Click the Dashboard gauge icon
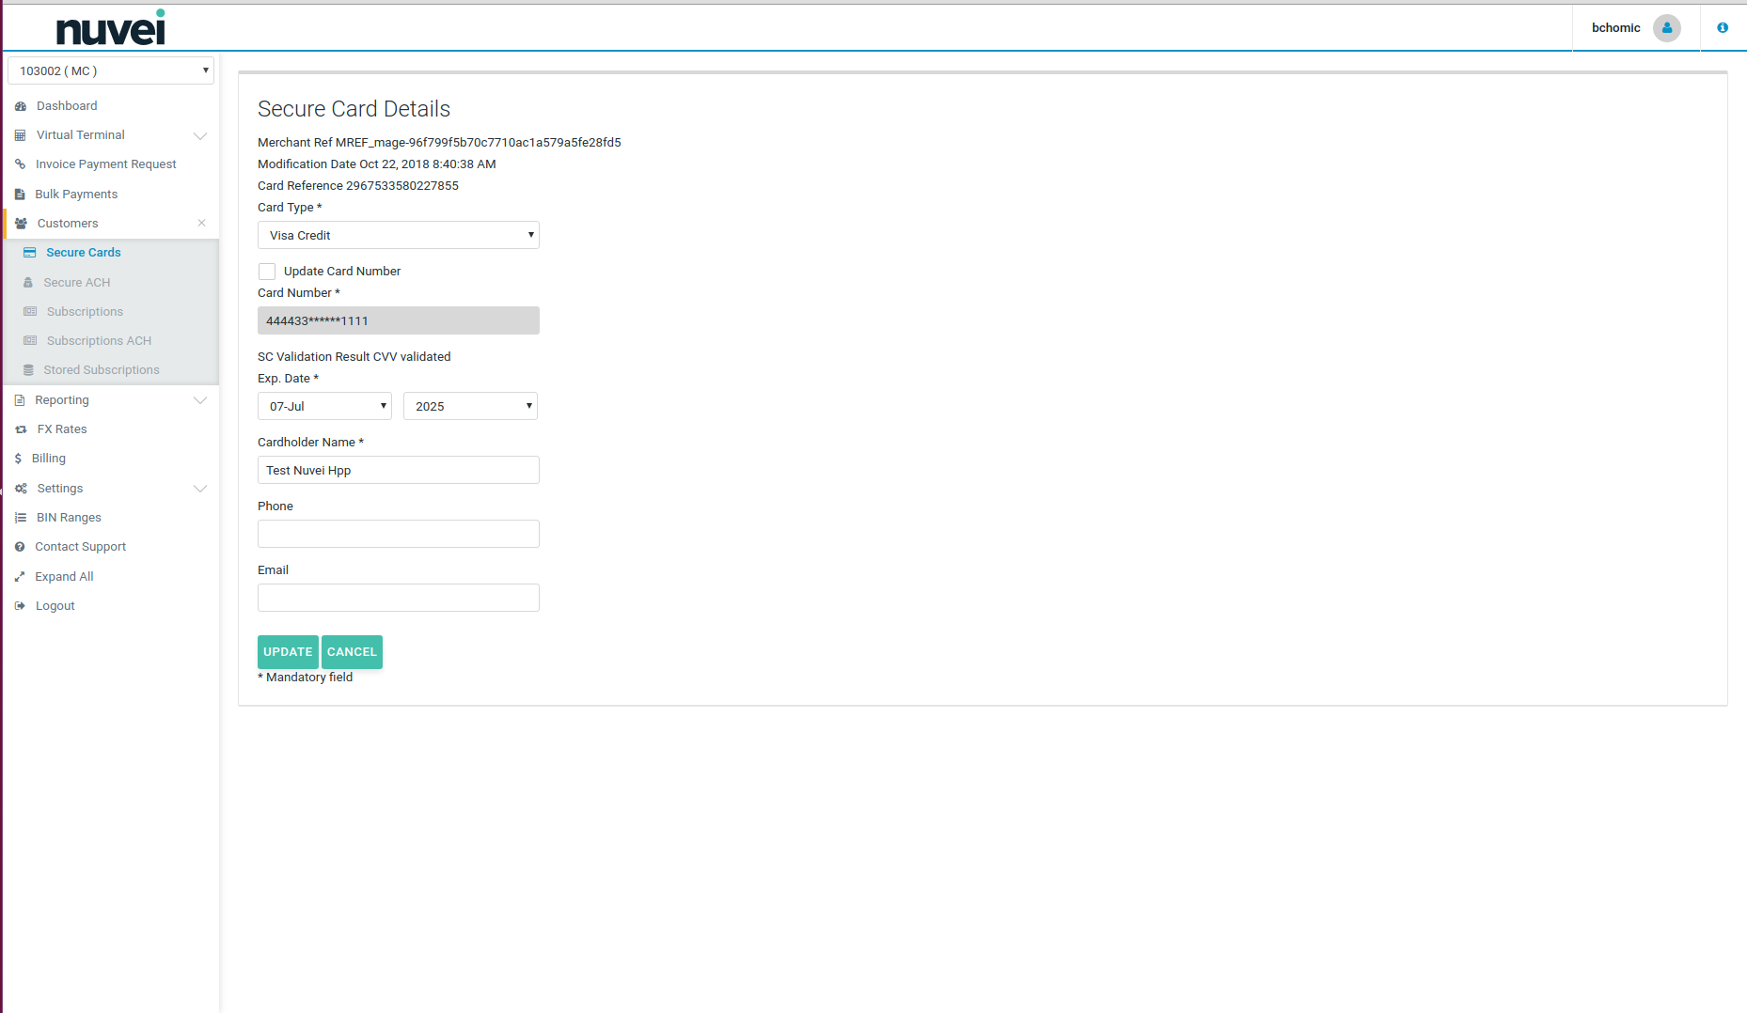 point(21,106)
